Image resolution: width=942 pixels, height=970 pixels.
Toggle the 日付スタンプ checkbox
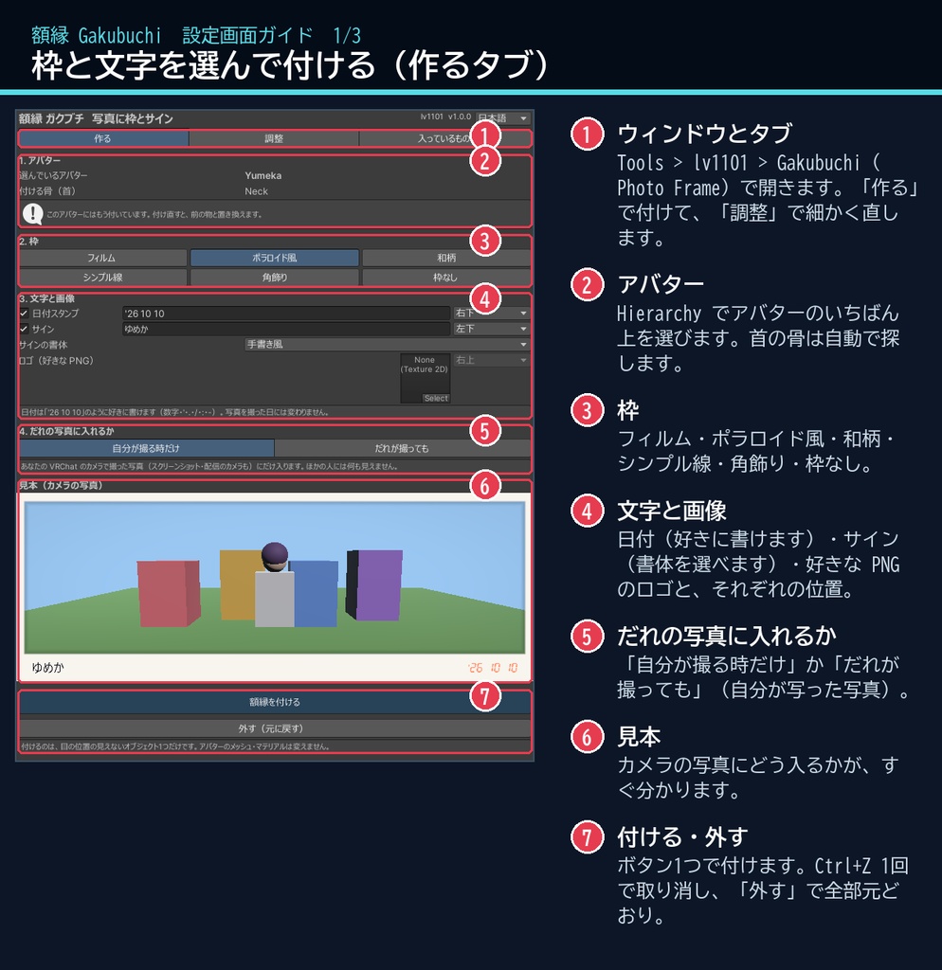pos(24,314)
